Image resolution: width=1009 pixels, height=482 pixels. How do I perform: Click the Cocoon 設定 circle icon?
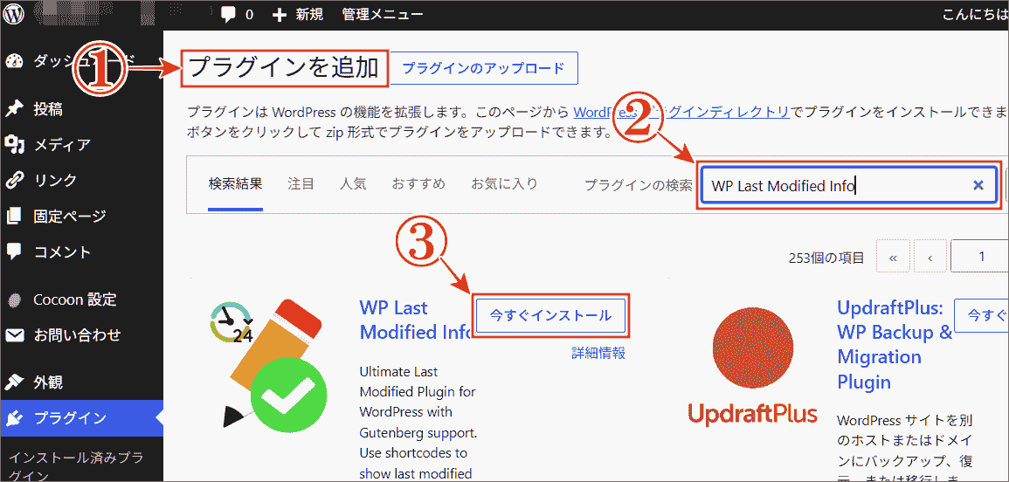(x=14, y=300)
